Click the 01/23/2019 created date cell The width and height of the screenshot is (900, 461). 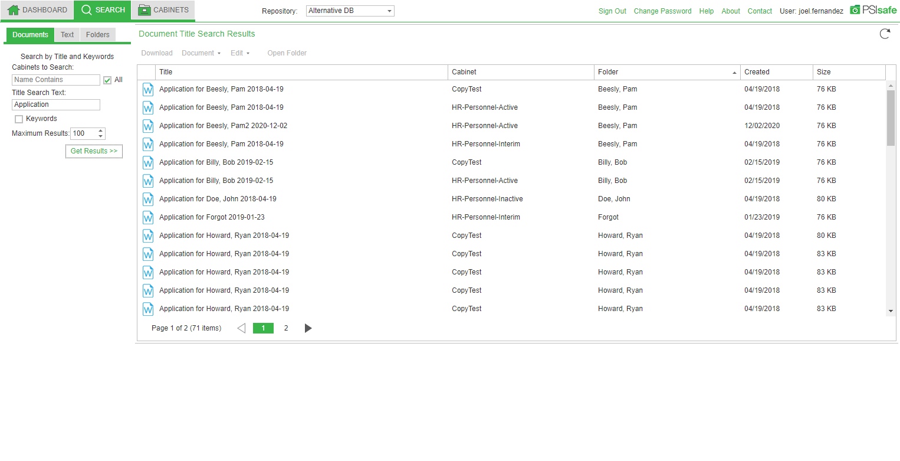(762, 217)
